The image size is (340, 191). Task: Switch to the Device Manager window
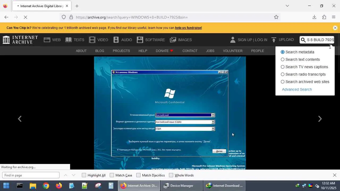(x=182, y=186)
